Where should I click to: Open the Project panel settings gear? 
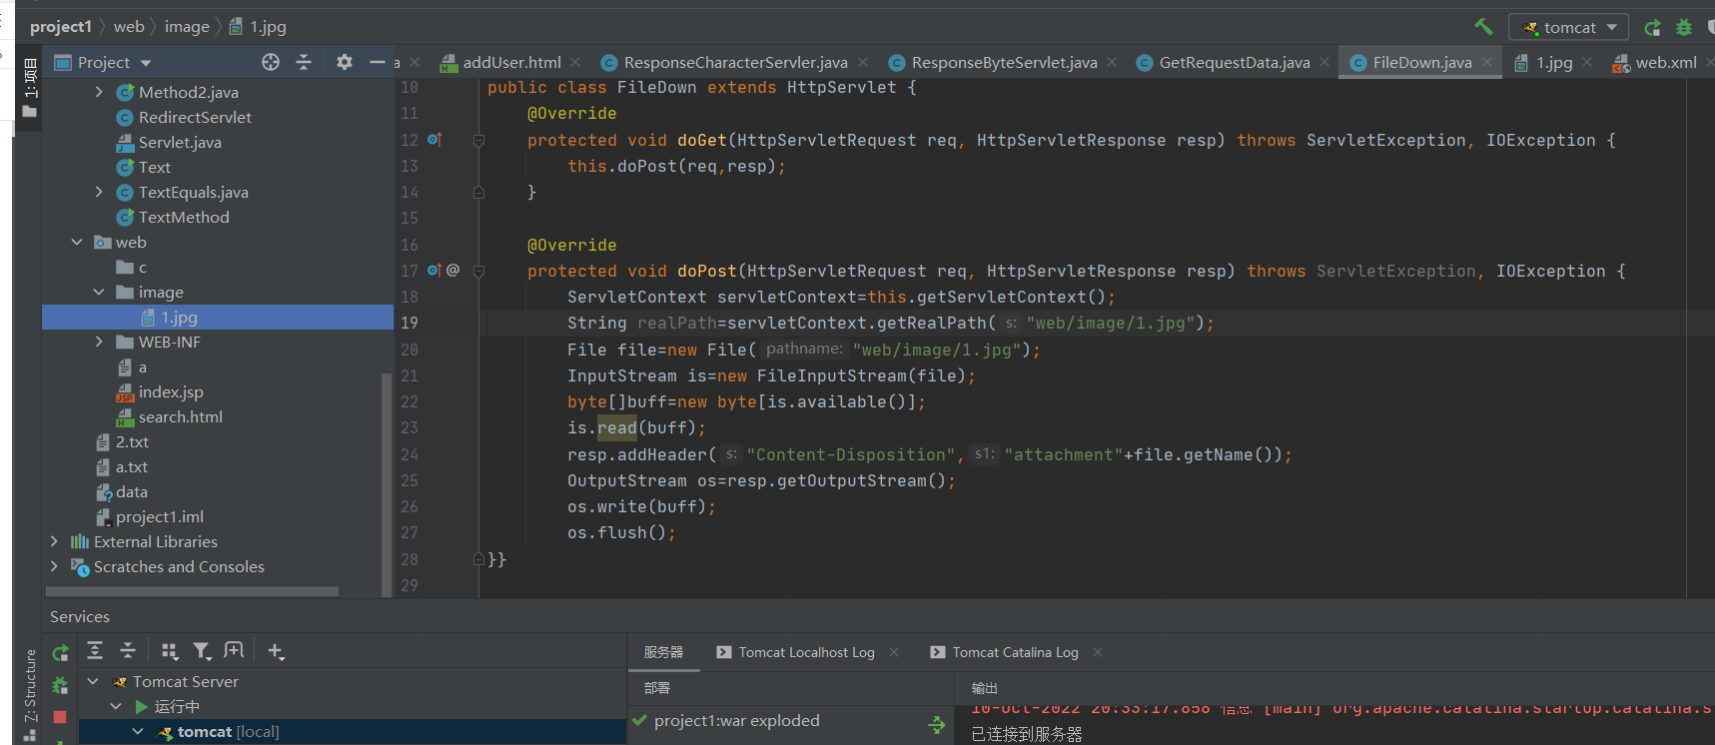coord(345,62)
